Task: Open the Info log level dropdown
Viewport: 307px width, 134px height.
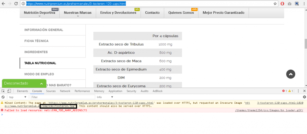Action: click(105, 97)
